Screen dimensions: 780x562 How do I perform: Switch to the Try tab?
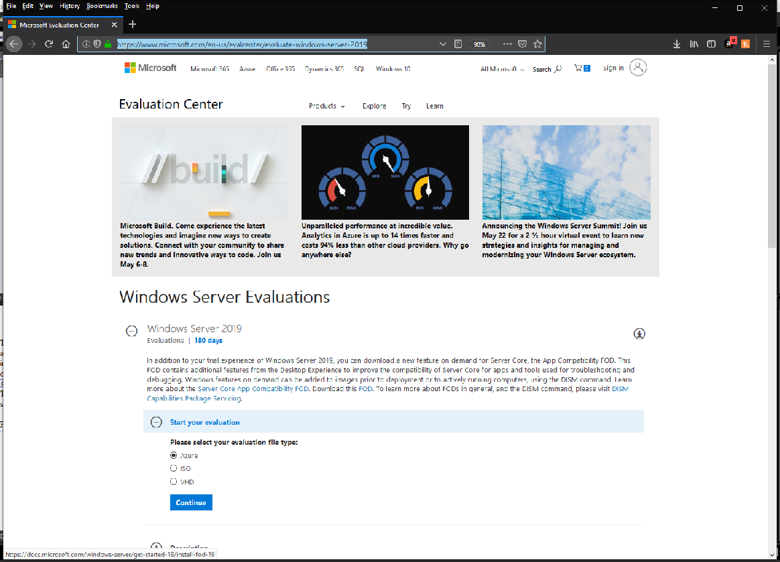click(406, 106)
